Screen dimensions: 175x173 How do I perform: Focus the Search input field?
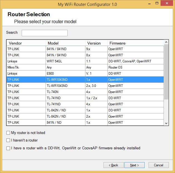click(x=45, y=33)
